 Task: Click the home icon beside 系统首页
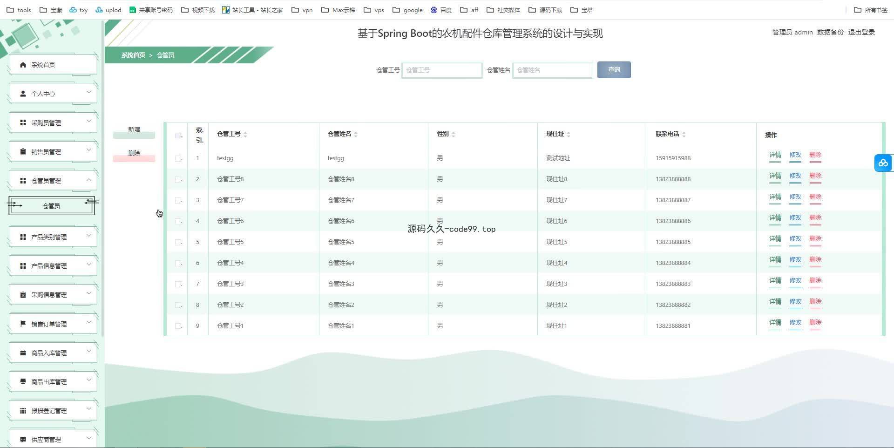[23, 65]
